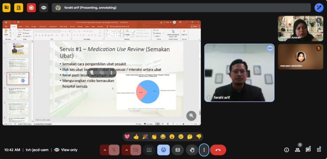Expand video settings chevron beside camera
Image resolution: width=327 pixels, height=159 pixels.
tap(126, 150)
